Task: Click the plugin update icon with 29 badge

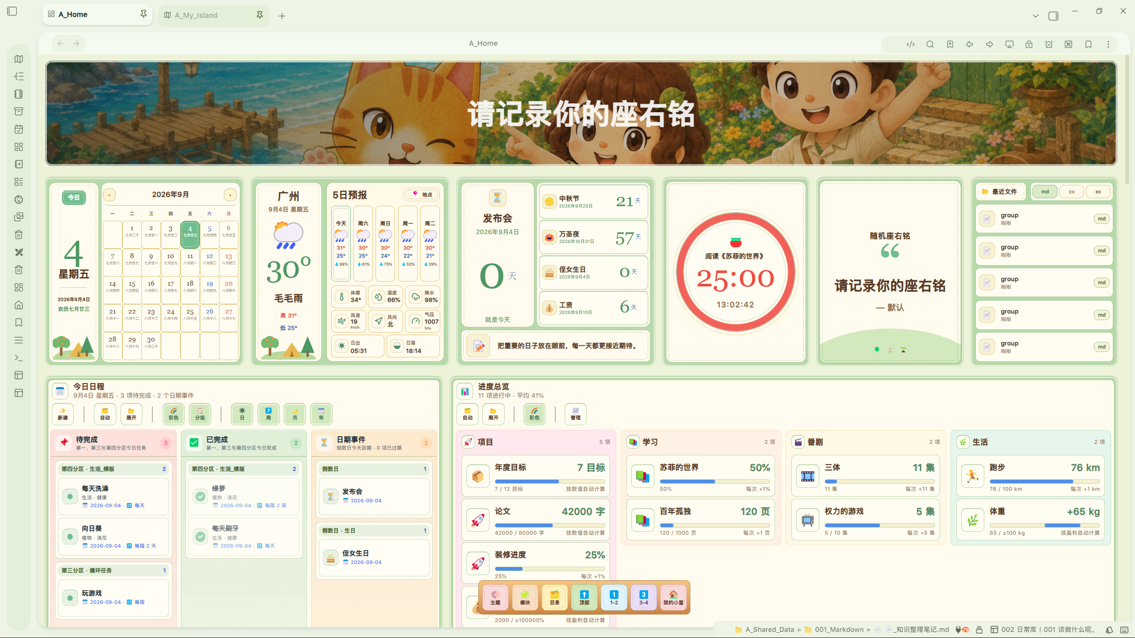Action: point(962,630)
